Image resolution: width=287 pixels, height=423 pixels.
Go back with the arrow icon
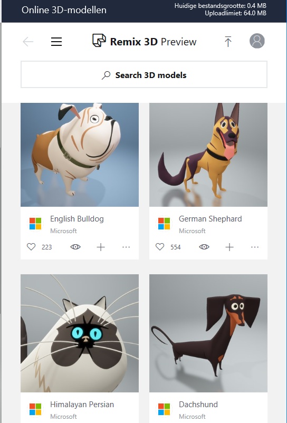[28, 42]
